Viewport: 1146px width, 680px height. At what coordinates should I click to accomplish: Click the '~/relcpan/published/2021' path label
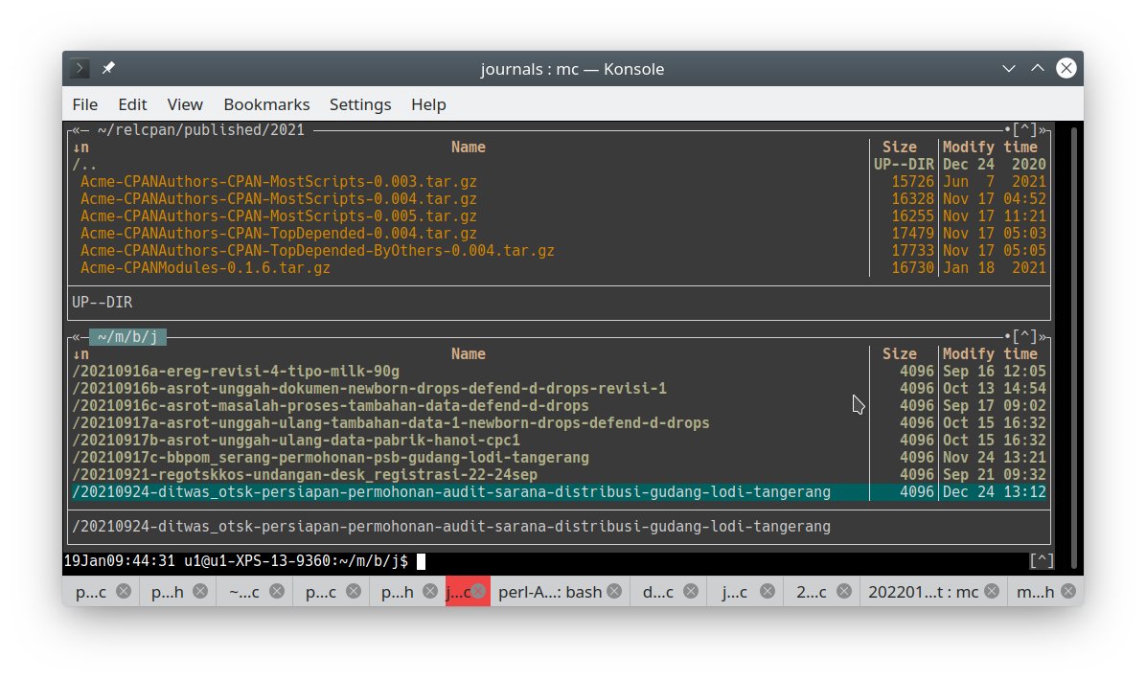click(x=201, y=130)
